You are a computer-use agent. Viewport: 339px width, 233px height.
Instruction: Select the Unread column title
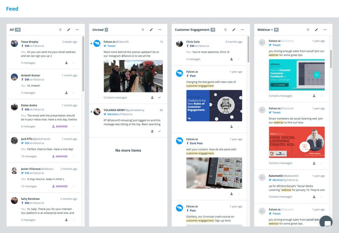[x=98, y=30]
